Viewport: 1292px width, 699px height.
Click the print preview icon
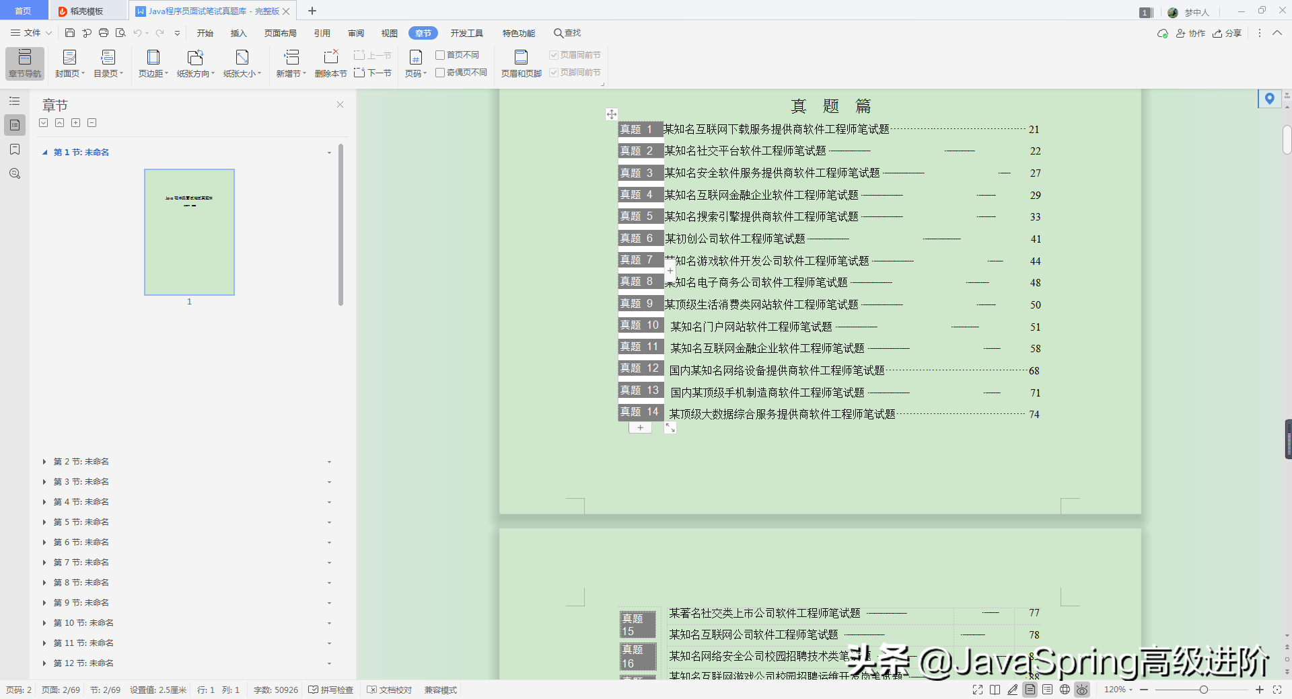pyautogui.click(x=120, y=33)
